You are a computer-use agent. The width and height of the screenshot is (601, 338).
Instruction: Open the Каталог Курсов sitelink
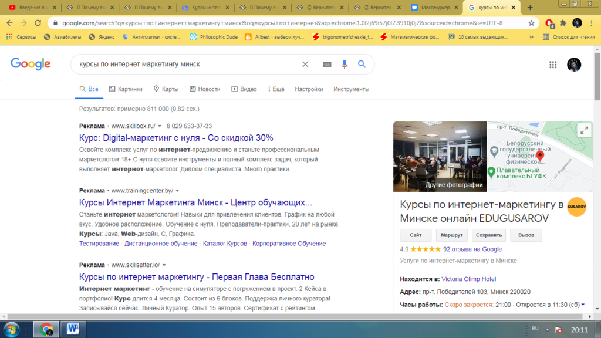(225, 244)
